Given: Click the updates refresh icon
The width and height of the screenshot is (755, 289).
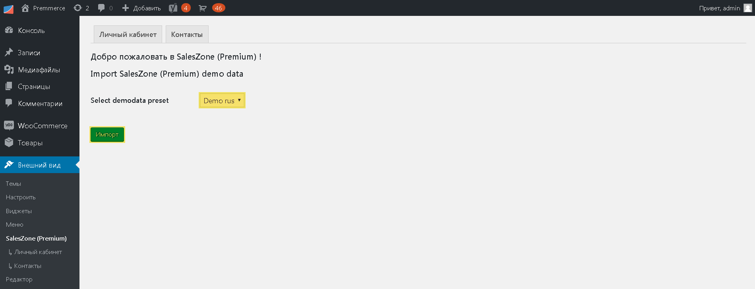Looking at the screenshot, I should (x=78, y=8).
